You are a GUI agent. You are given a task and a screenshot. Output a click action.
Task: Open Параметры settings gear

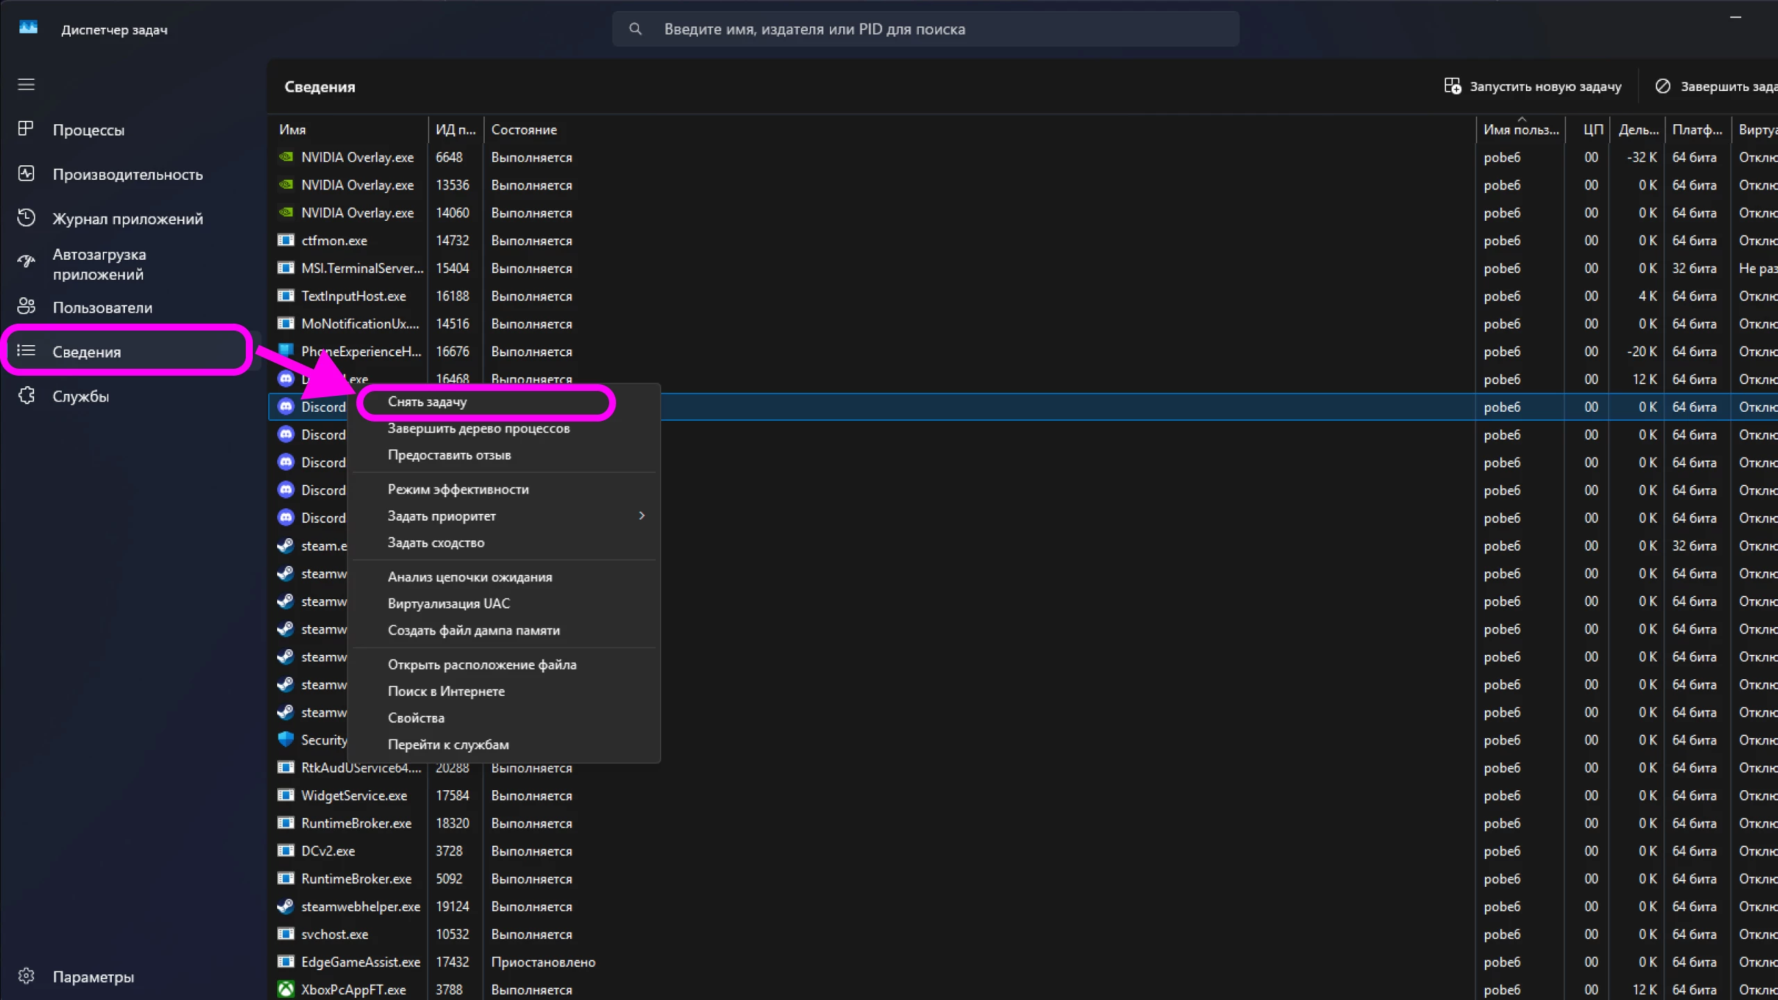(26, 976)
